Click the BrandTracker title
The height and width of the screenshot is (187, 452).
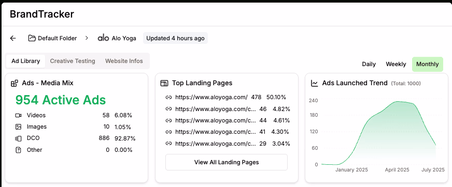pyautogui.click(x=42, y=14)
